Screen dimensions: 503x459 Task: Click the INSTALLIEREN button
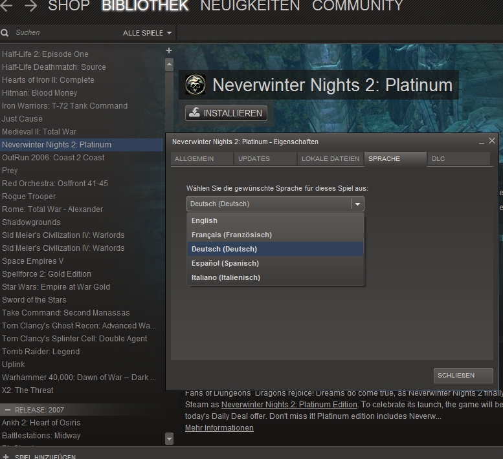(x=226, y=113)
